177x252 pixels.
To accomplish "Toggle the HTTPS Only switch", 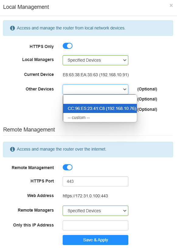I will click(68, 46).
